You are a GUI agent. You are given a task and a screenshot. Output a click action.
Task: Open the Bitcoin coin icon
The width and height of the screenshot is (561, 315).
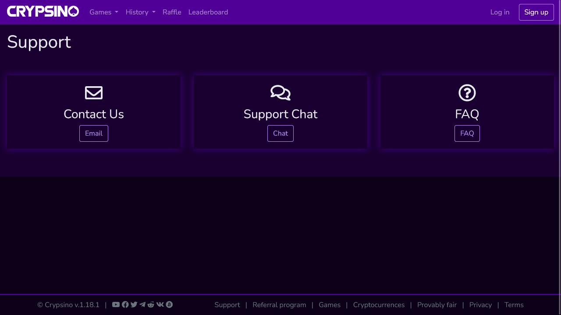coord(169,304)
